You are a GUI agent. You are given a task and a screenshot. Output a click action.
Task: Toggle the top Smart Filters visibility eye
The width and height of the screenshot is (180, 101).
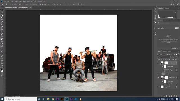pos(163,67)
